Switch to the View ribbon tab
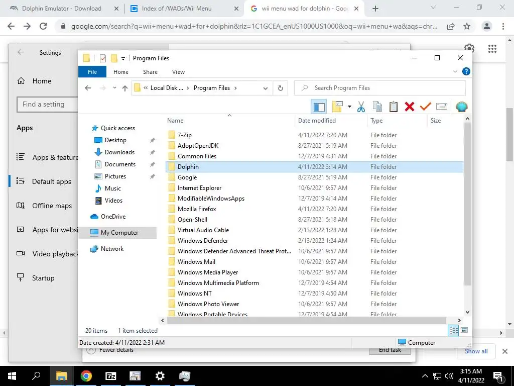The height and width of the screenshot is (386, 514). click(178, 72)
